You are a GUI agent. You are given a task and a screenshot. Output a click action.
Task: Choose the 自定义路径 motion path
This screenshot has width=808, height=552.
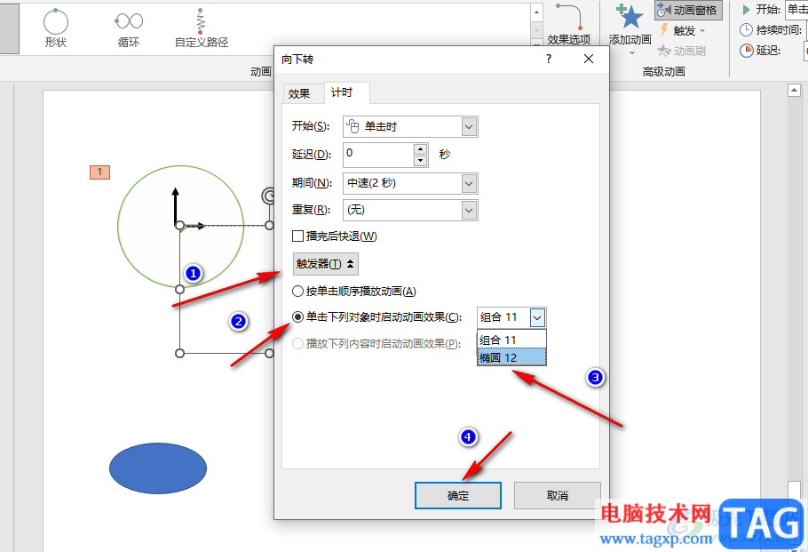[201, 29]
